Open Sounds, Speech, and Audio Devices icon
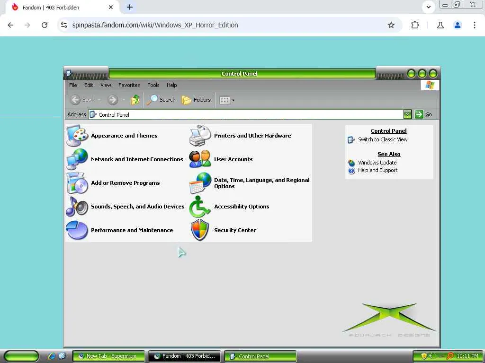This screenshot has width=485, height=363. [x=77, y=207]
